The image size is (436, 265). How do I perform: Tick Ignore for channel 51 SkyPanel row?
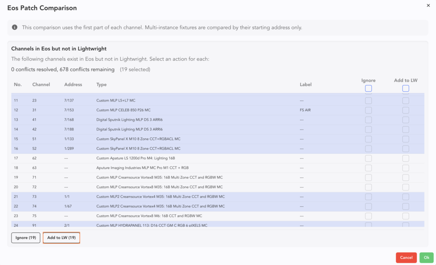tap(368, 139)
